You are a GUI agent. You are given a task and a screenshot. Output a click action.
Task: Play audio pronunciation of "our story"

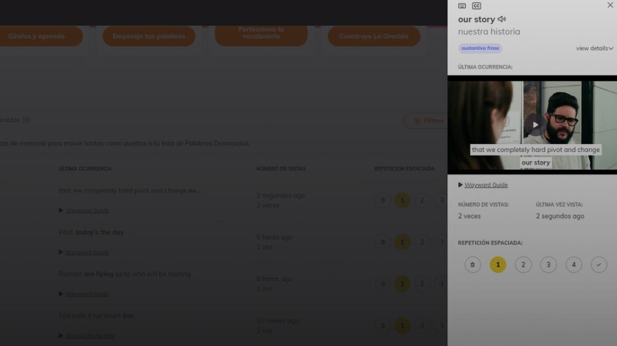click(x=502, y=20)
